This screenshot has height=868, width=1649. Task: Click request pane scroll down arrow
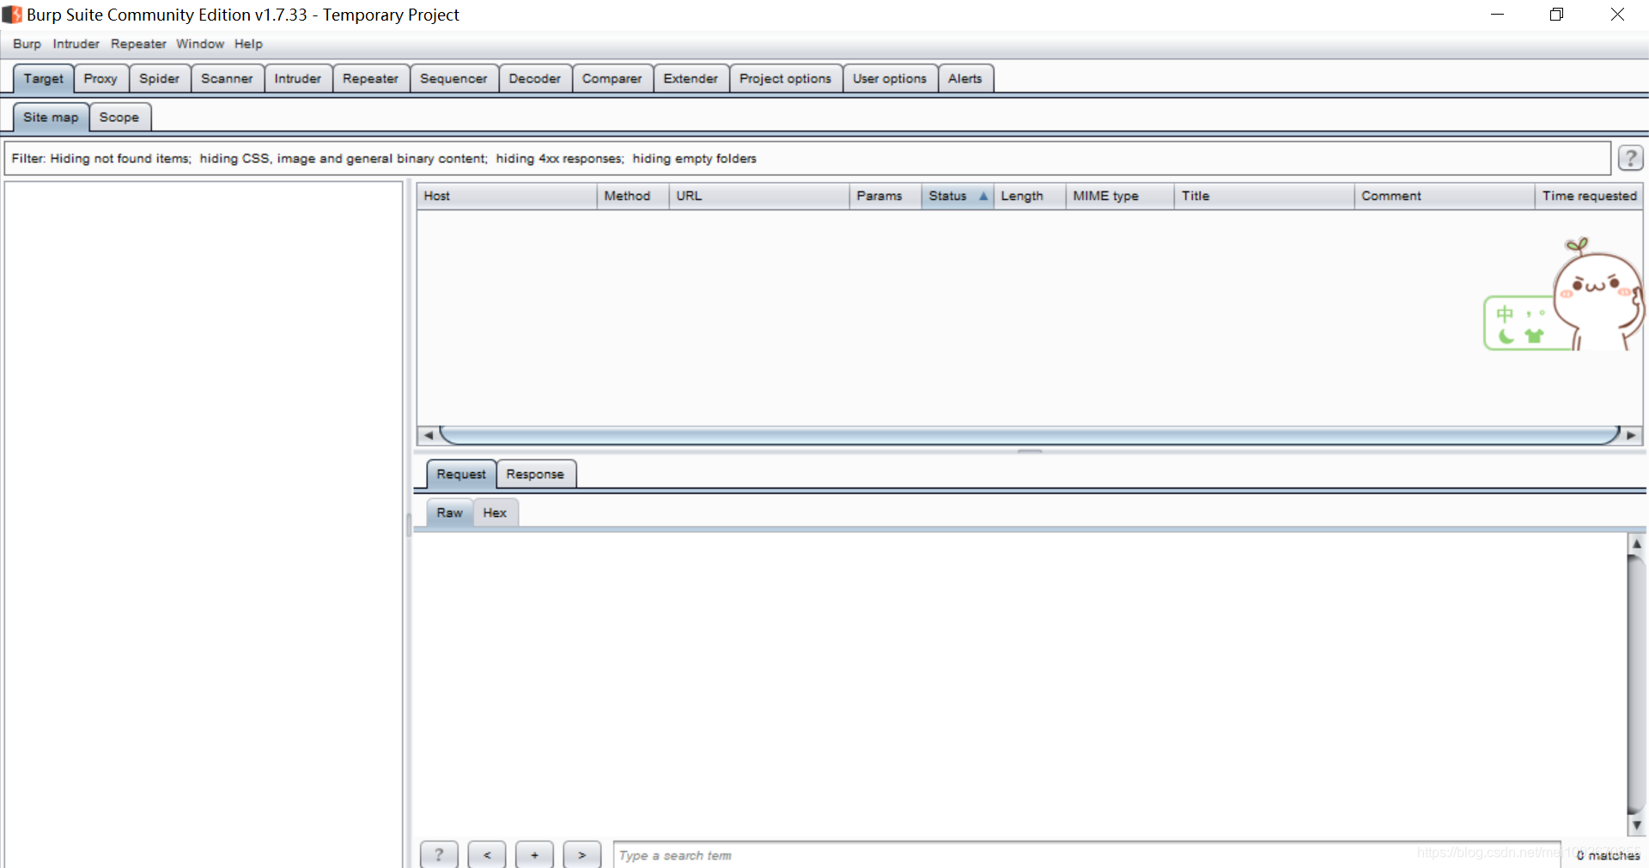(1637, 825)
